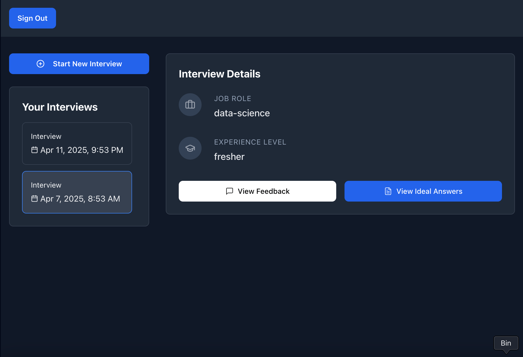Open the View Feedback button

[x=257, y=191]
